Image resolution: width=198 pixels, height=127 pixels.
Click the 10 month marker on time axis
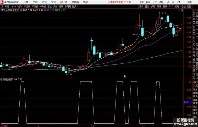click(92, 126)
